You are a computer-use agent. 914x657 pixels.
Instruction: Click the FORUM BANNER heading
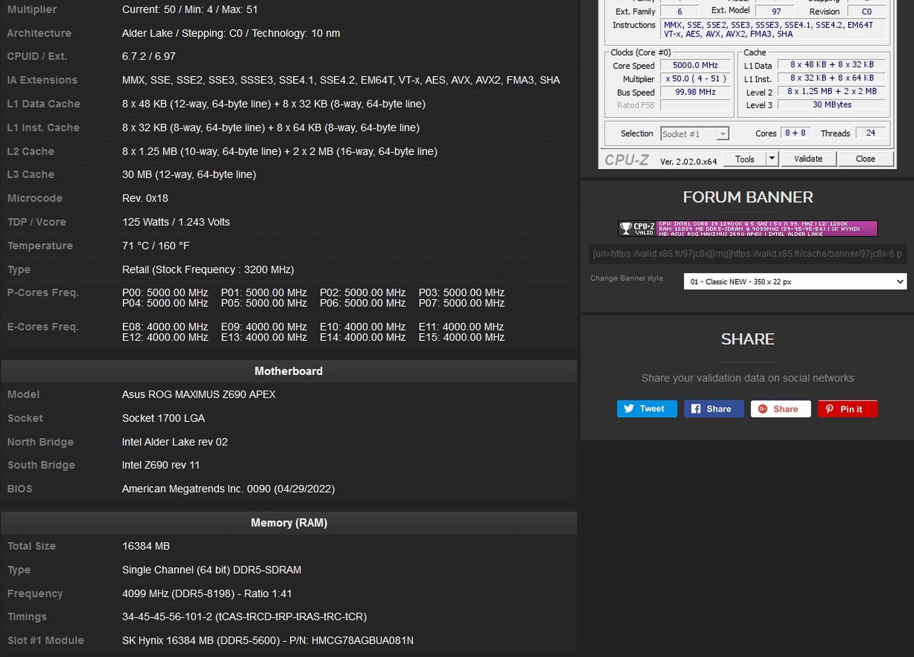point(747,197)
